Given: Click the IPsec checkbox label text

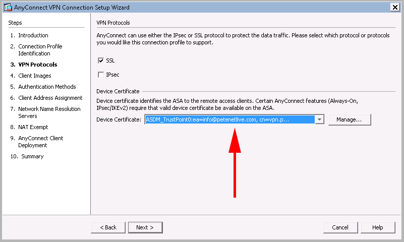Looking at the screenshot, I should [112, 75].
